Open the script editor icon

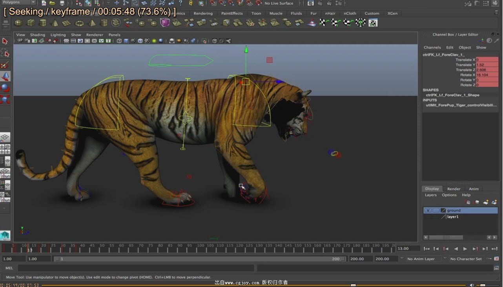[x=497, y=268]
